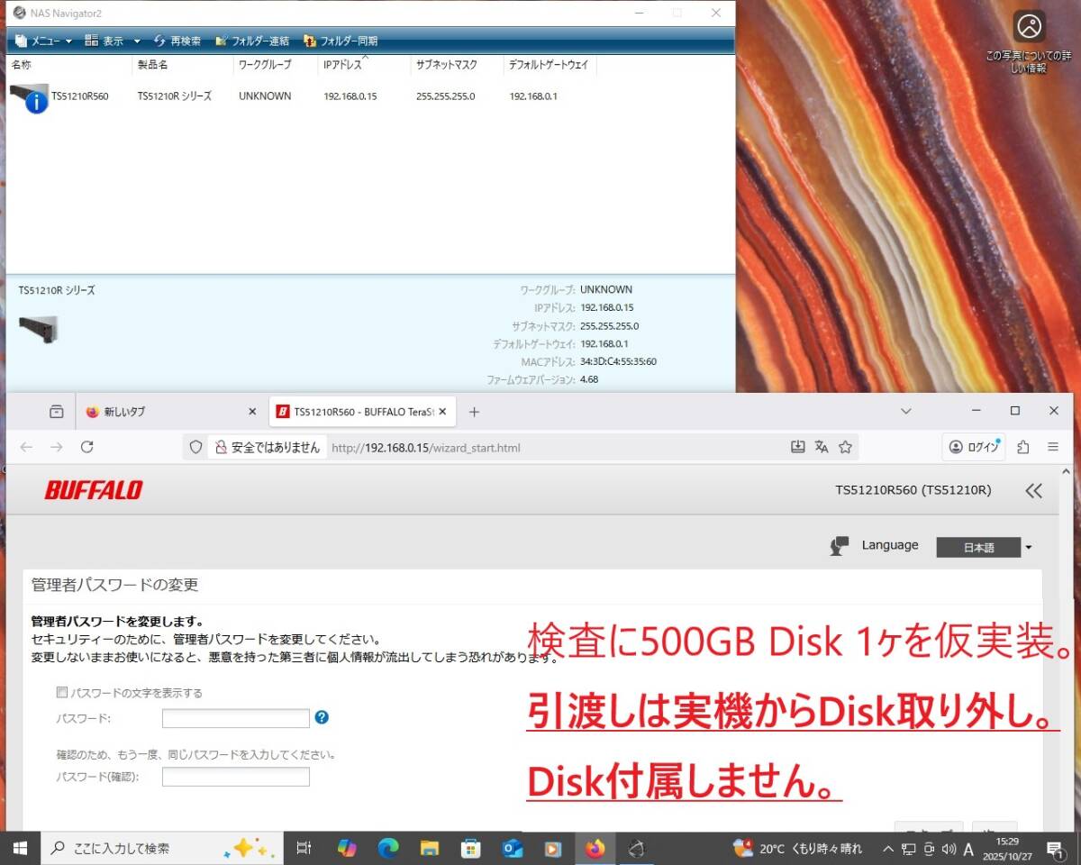Click the パスワード(確認) input field
The image size is (1081, 865).
[236, 777]
